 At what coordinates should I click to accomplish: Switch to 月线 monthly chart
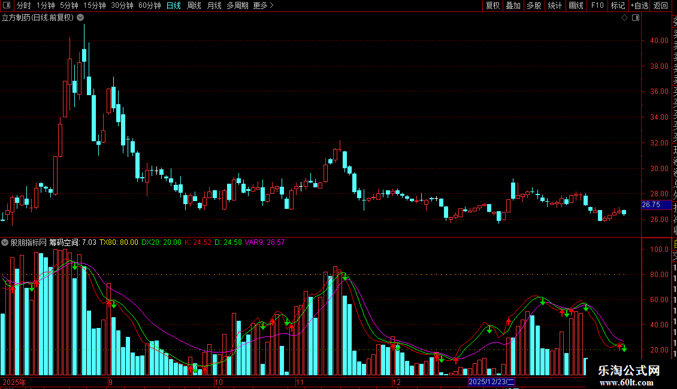tap(214, 5)
